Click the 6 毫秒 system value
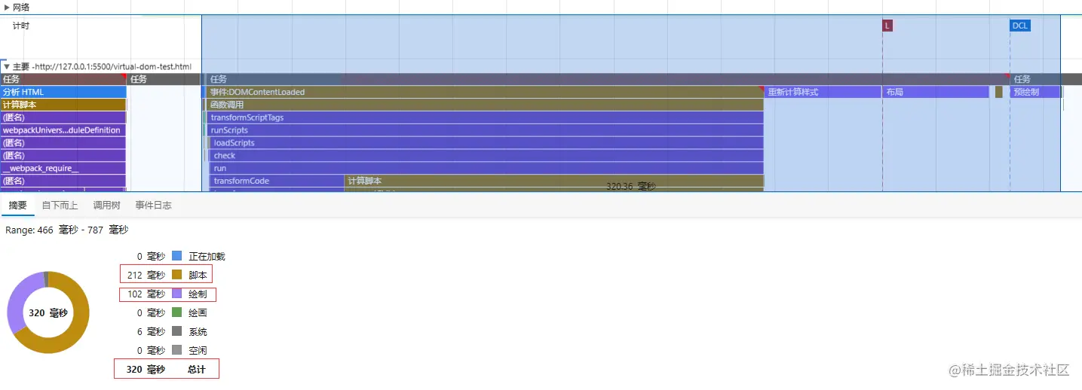 [151, 331]
